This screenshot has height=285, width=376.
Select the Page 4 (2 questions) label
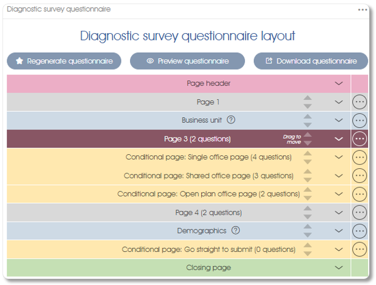coord(208,213)
